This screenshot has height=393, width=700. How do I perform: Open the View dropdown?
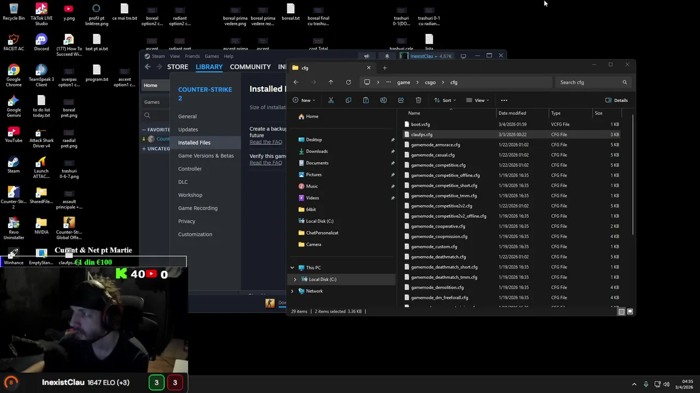pos(477,100)
